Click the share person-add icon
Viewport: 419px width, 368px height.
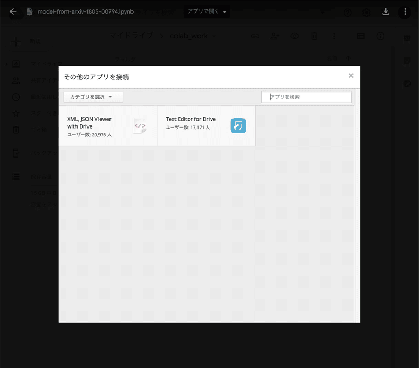pyautogui.click(x=275, y=36)
